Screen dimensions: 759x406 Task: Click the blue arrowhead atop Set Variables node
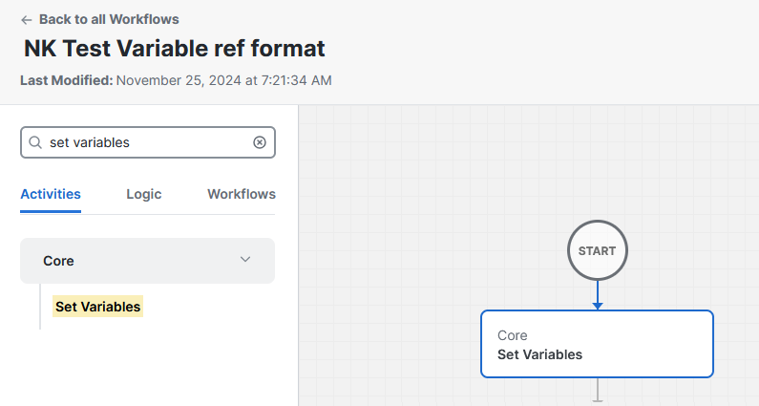(x=598, y=307)
